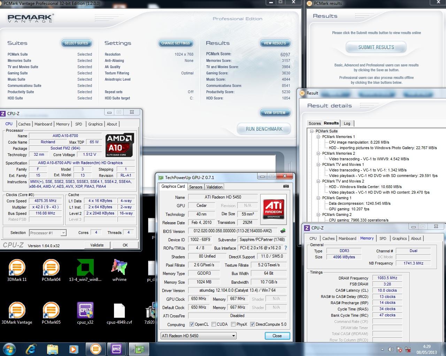This screenshot has width=446, height=356.
Task: Toggle the PhysX checkbox in GPU-Z
Action: click(233, 324)
